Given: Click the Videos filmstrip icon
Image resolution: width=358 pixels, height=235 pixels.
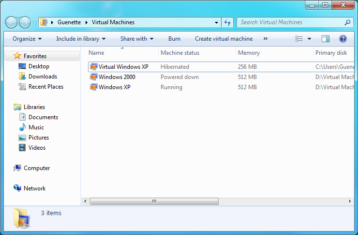Looking at the screenshot, I should 22,148.
